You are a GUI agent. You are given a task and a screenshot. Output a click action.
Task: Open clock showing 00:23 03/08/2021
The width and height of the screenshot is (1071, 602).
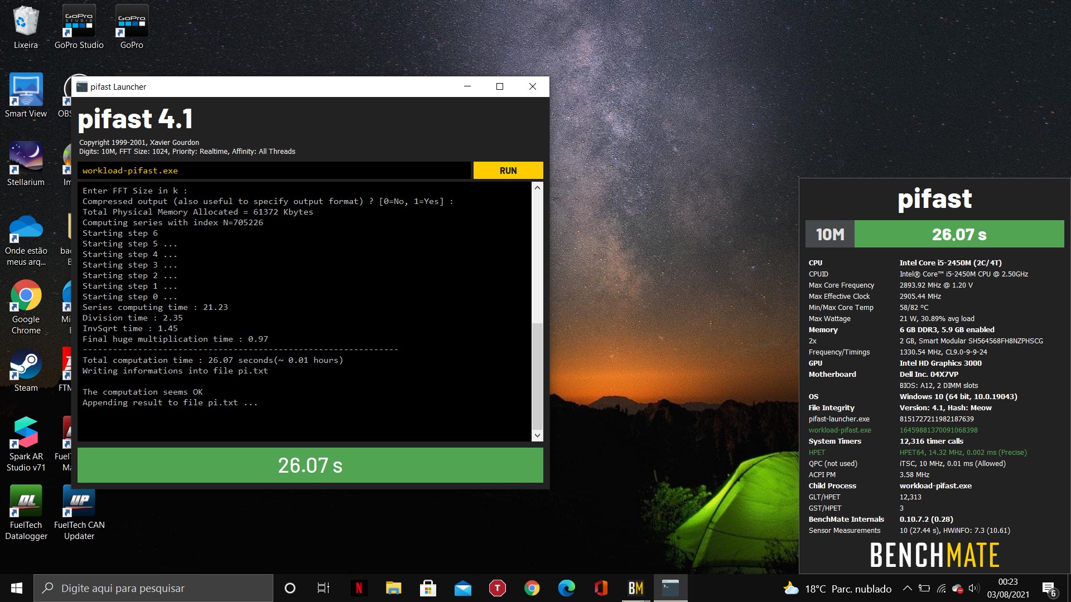pos(1008,588)
